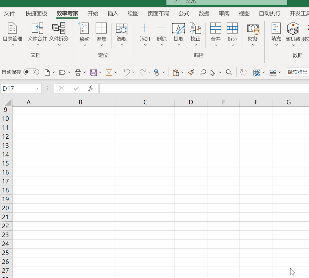
Task: Click the undo arrow button
Action: pyautogui.click(x=127, y=72)
